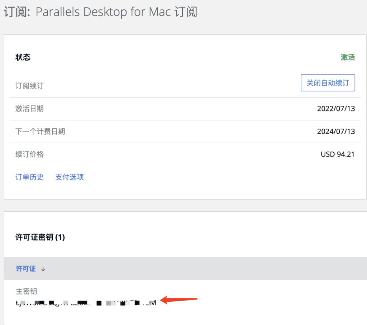This screenshot has height=325, width=367.
Task: Select next billing date 2024/07/13
Action: point(336,132)
